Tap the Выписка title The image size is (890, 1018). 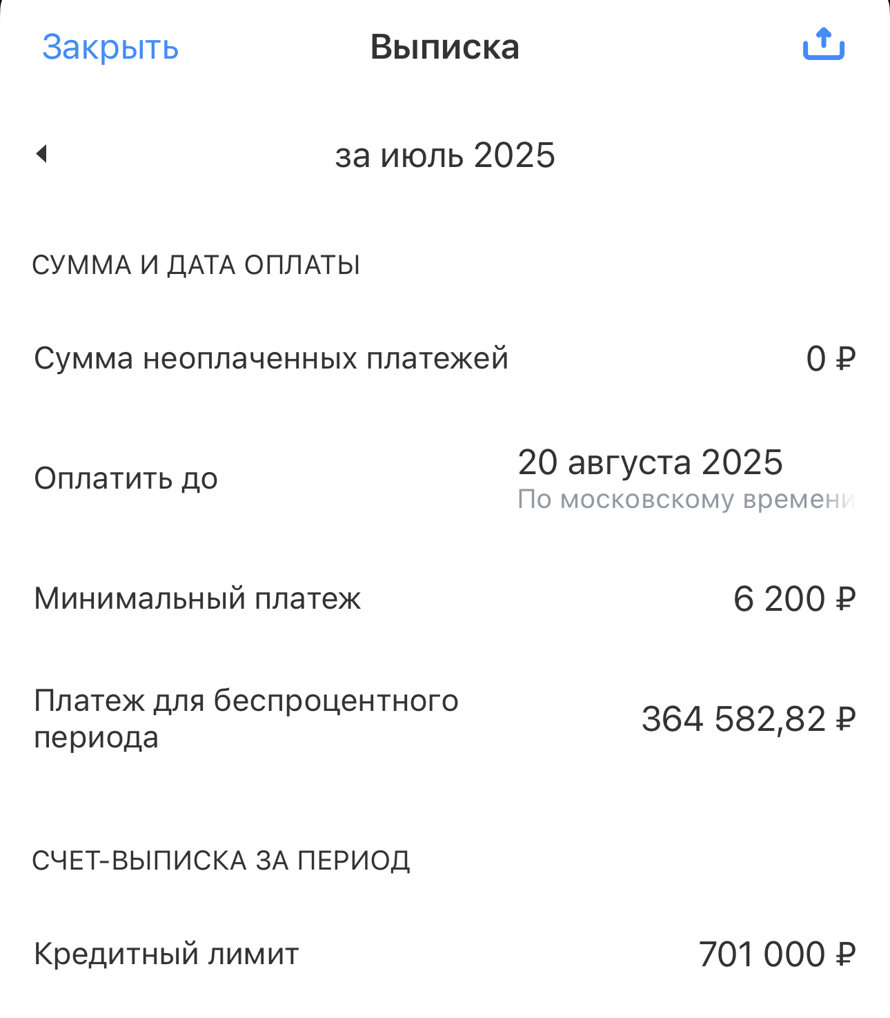point(444,48)
